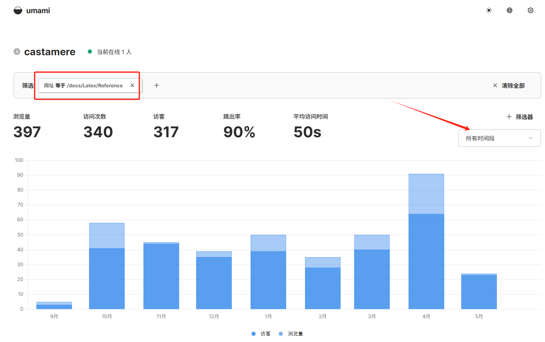Image resolution: width=545 pixels, height=342 pixels.
Task: Click the 5月 chart bar
Action: [479, 291]
